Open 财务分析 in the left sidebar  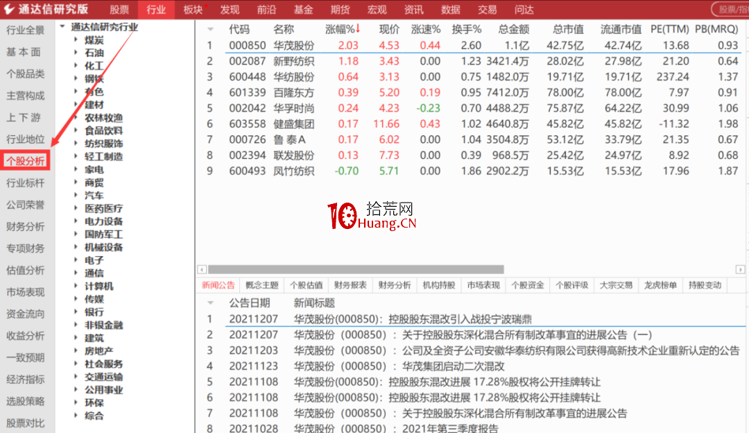click(x=26, y=226)
